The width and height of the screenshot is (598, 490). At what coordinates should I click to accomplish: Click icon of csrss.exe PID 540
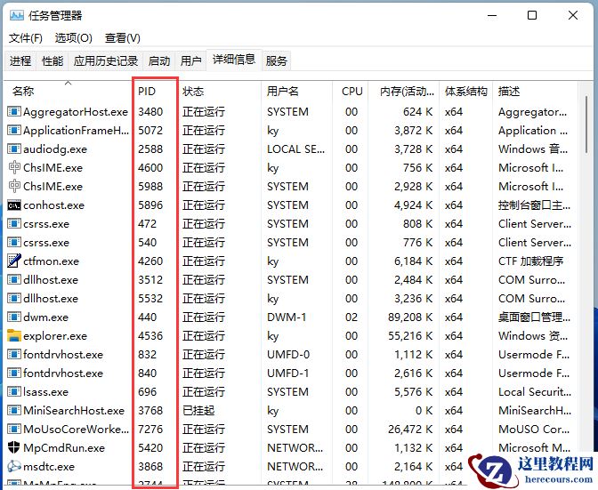click(14, 243)
